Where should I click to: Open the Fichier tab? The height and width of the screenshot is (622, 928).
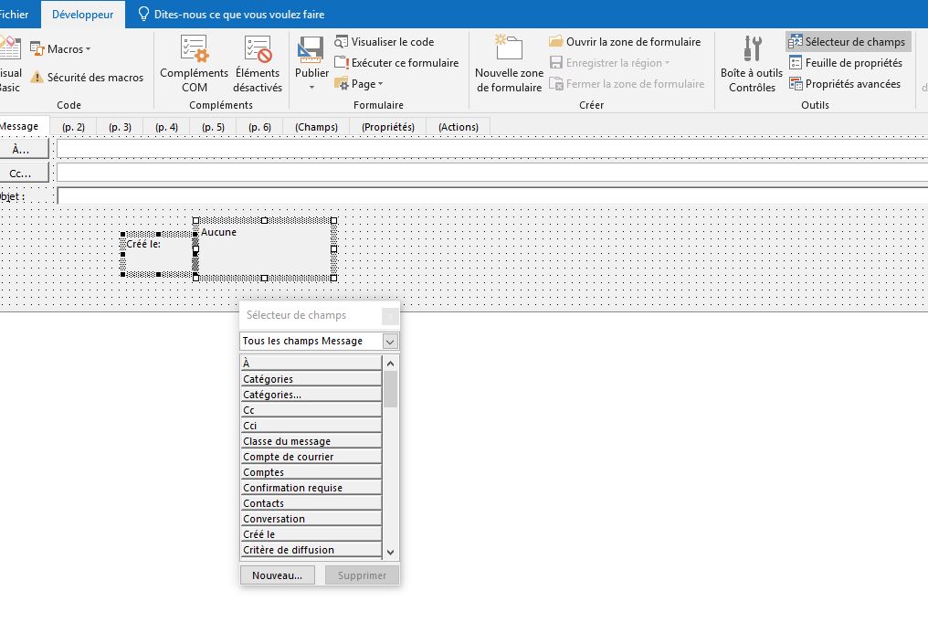15,15
